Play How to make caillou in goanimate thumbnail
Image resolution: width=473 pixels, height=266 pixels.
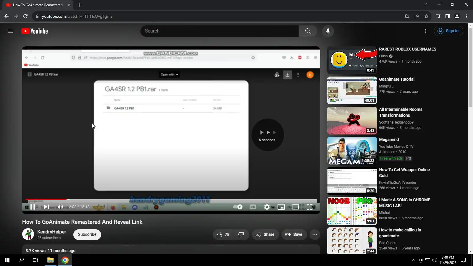click(352, 241)
